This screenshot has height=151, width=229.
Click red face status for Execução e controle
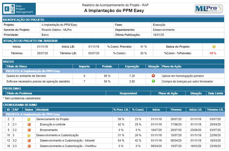tap(29, 124)
